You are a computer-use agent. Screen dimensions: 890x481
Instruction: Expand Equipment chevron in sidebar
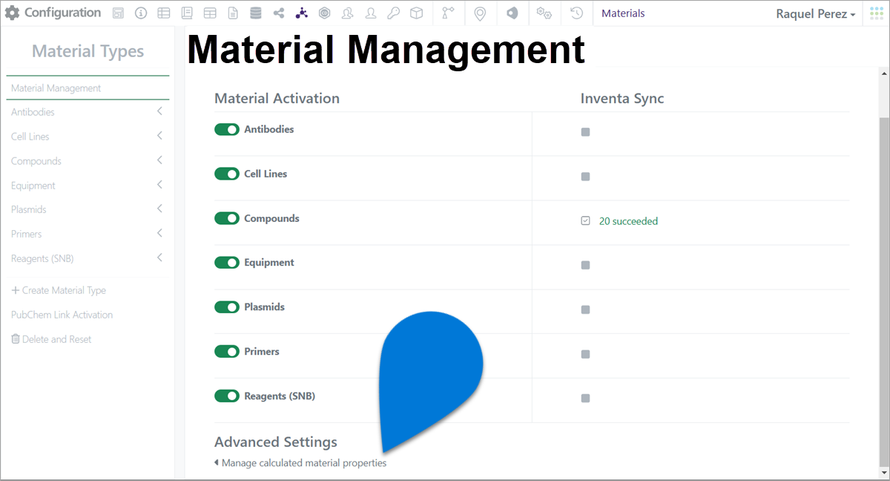159,185
